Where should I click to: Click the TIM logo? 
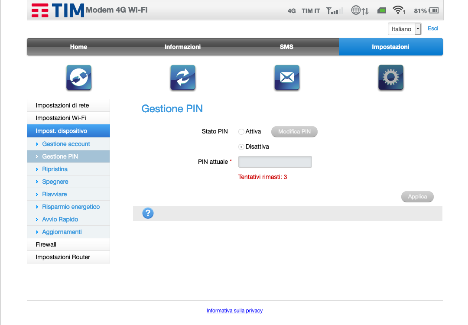click(x=58, y=10)
